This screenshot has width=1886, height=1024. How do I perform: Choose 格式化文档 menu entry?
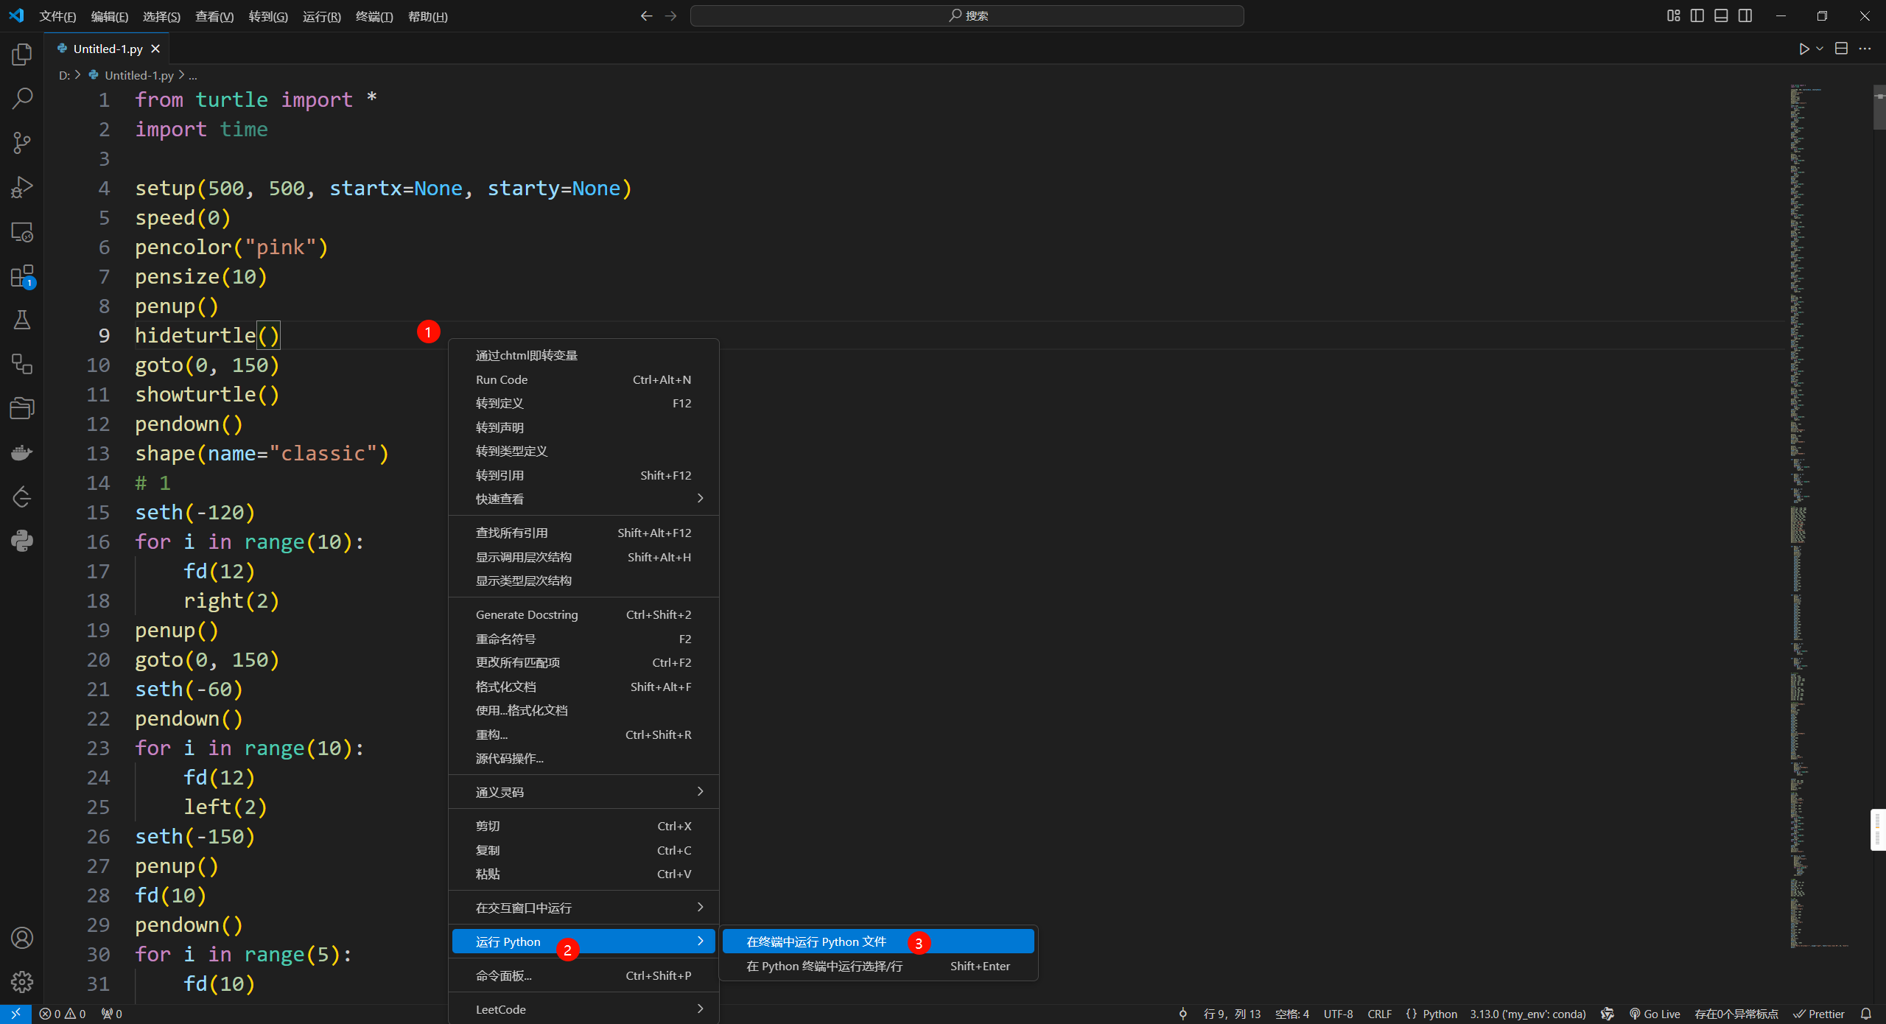pyautogui.click(x=583, y=687)
